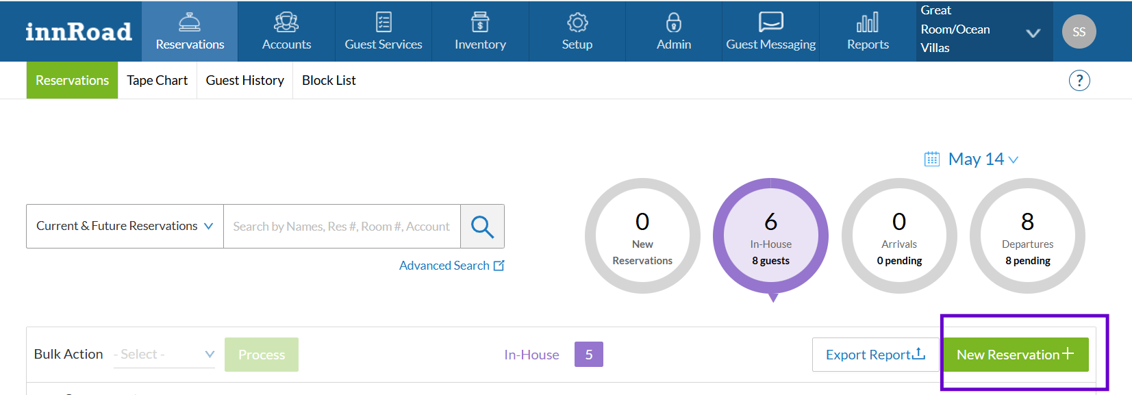Screen dimensions: 1132x395
Task: Open Reports bar chart icon
Action: (x=868, y=23)
